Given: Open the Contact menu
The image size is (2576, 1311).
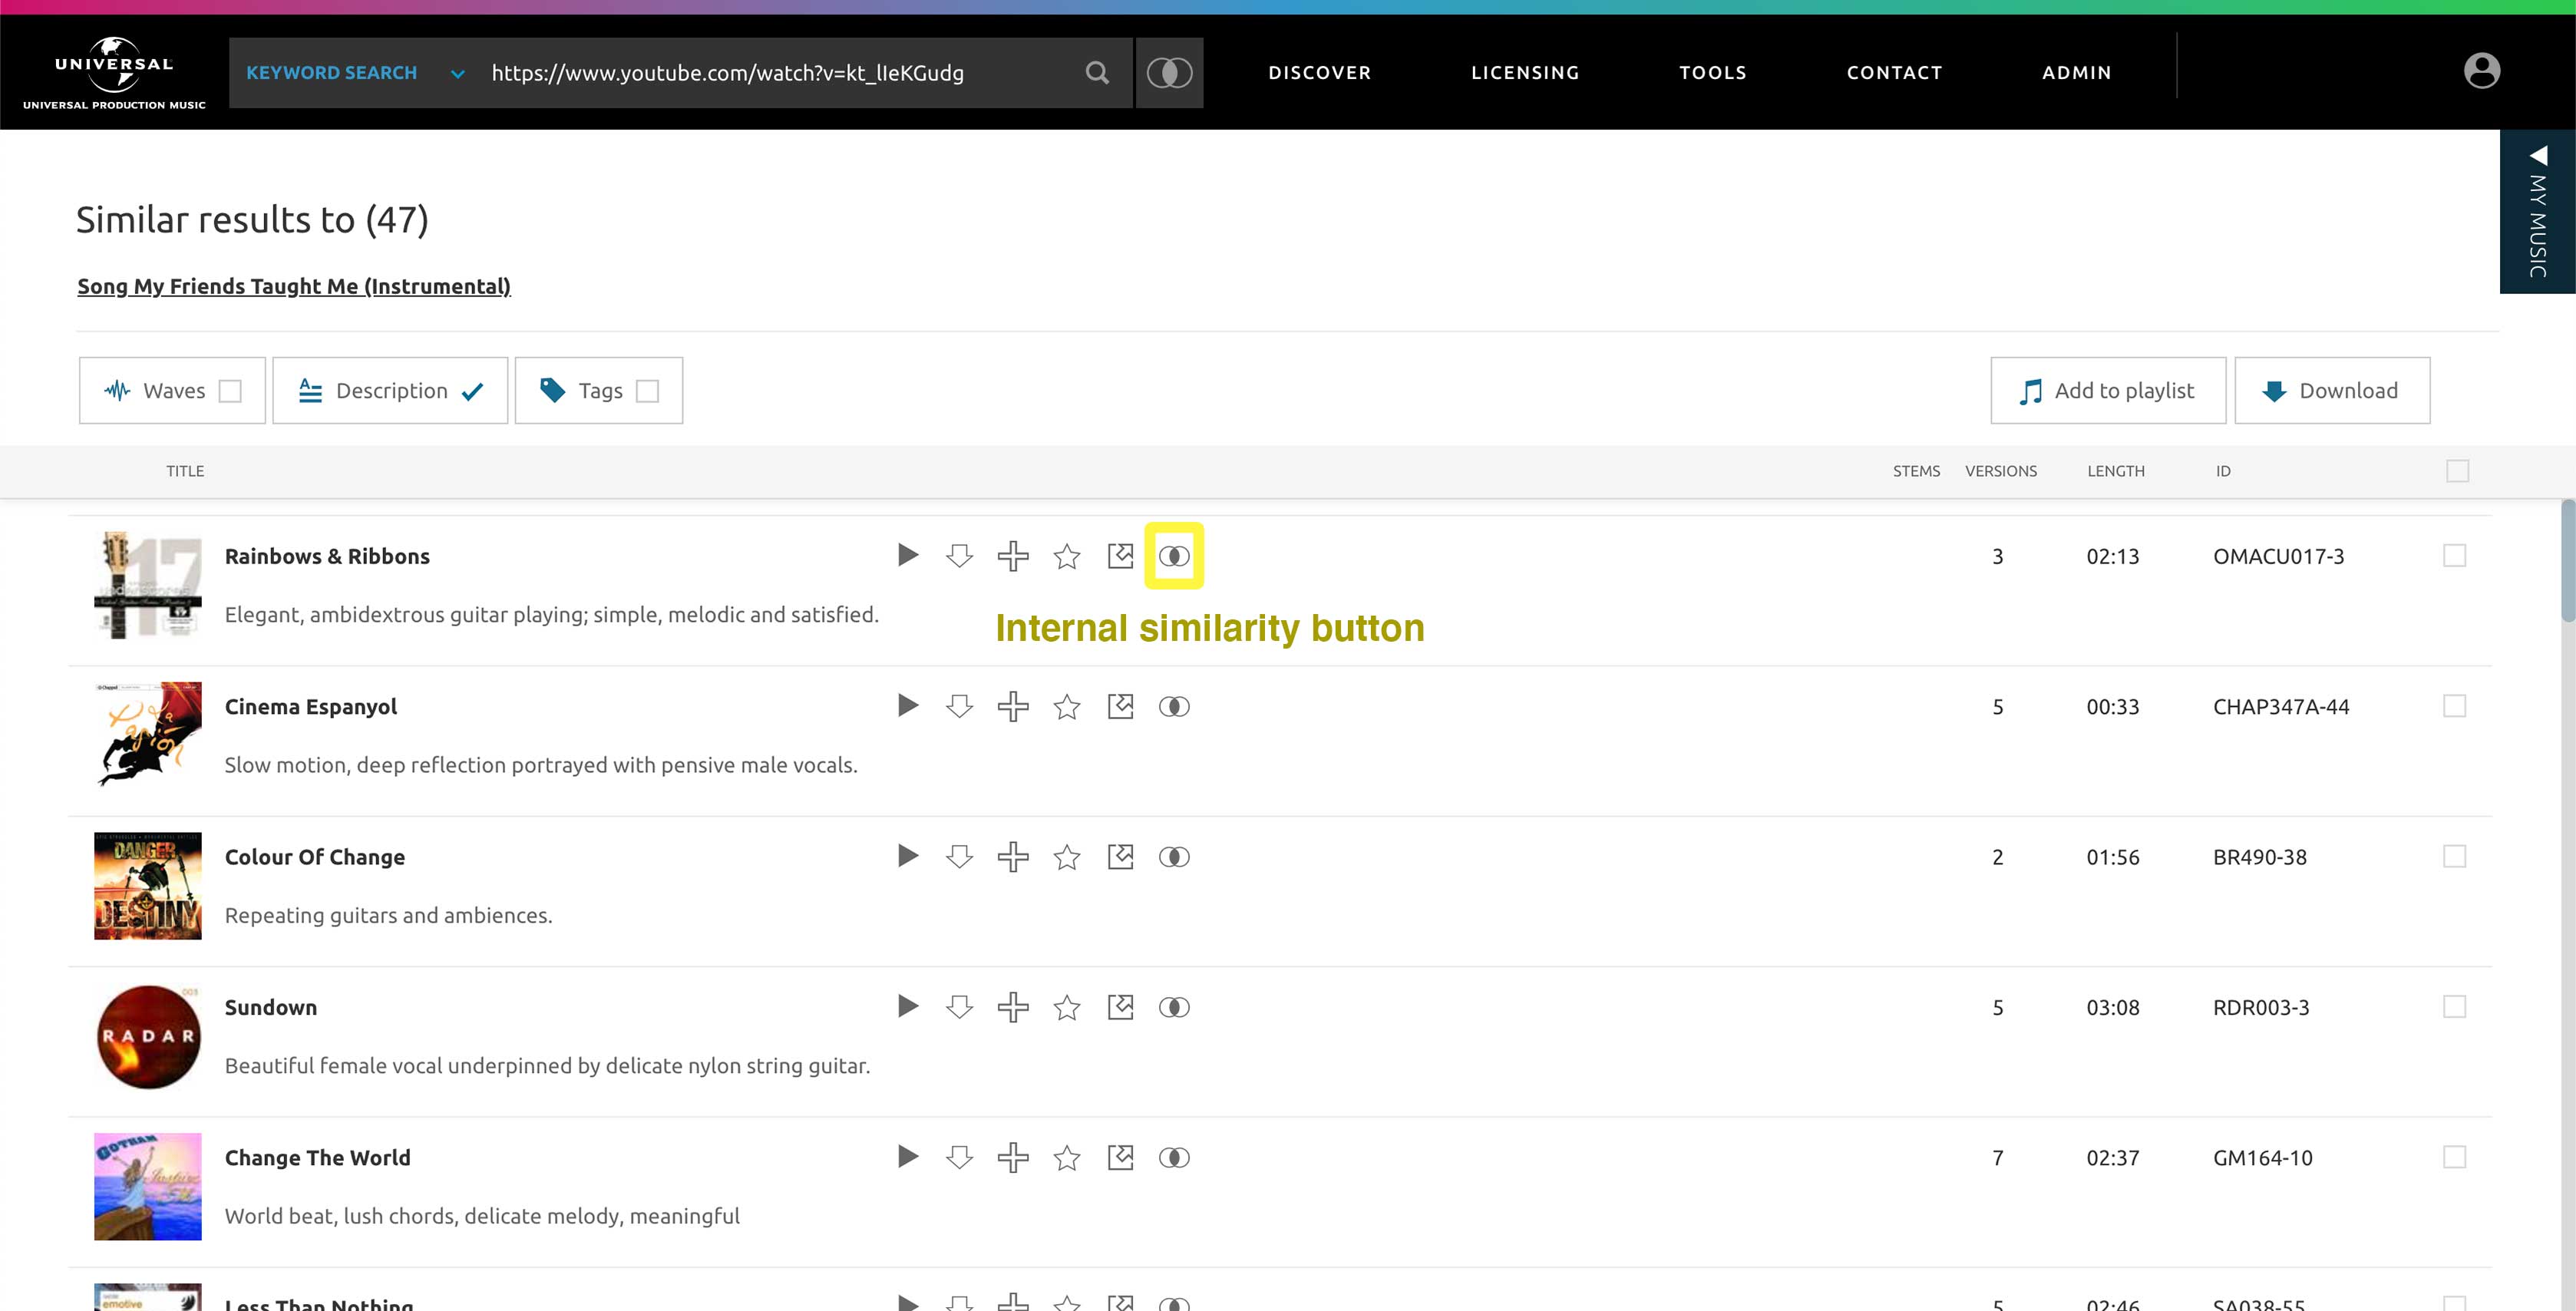Looking at the screenshot, I should (1894, 73).
